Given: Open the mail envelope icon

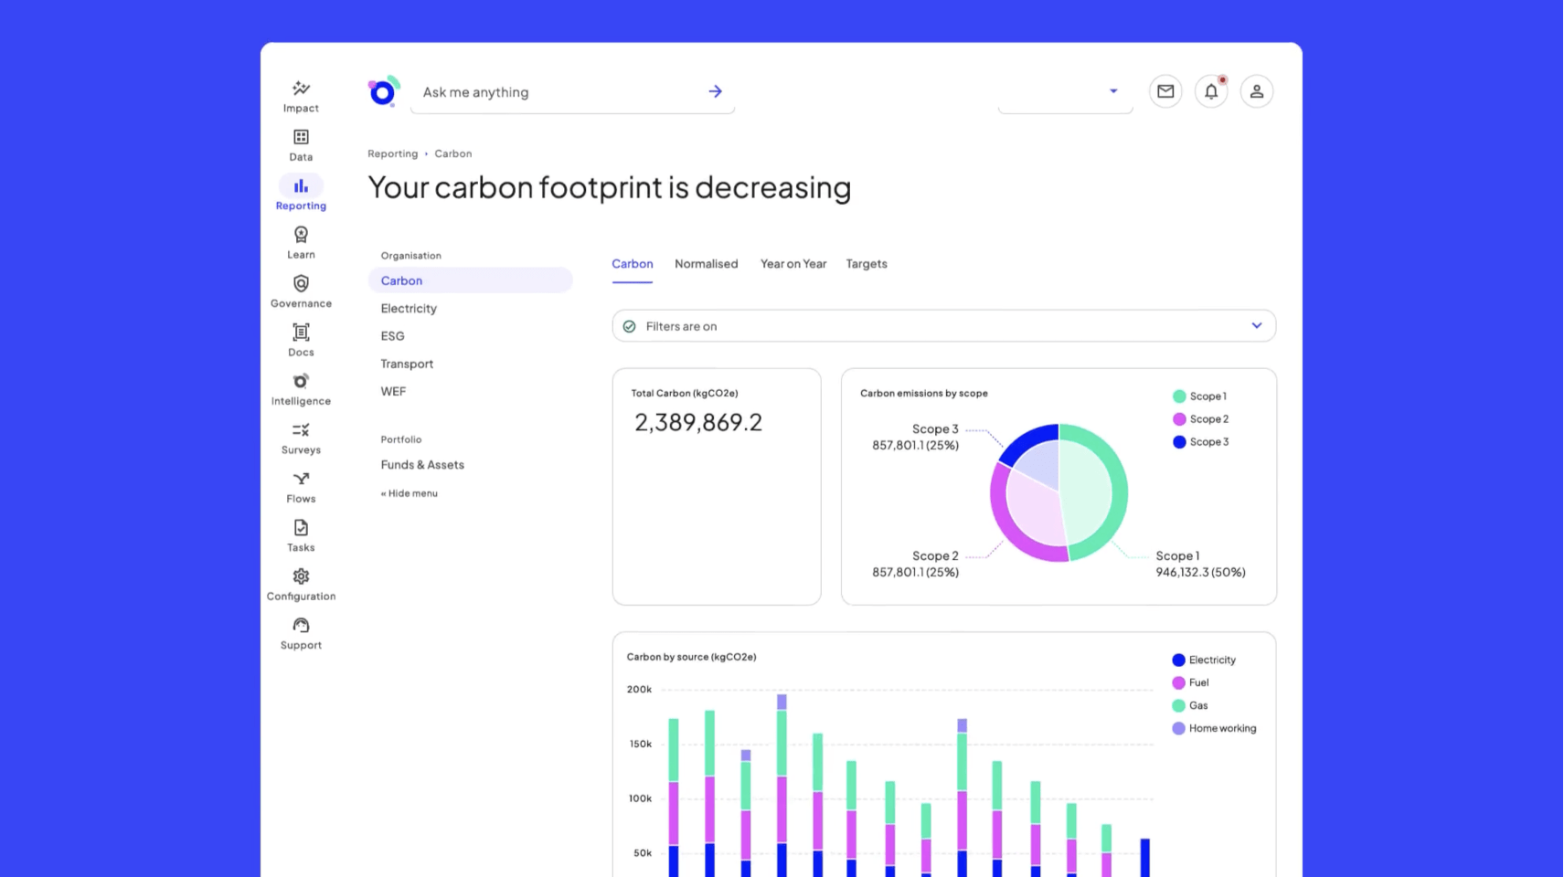Looking at the screenshot, I should 1165,91.
